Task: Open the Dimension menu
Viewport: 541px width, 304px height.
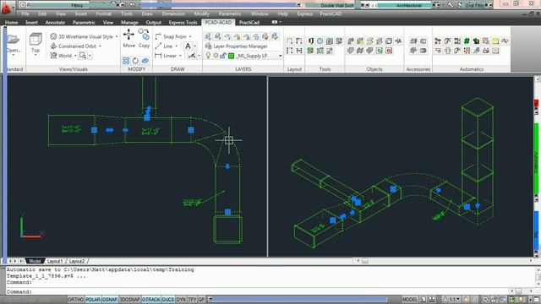Action: [x=173, y=14]
